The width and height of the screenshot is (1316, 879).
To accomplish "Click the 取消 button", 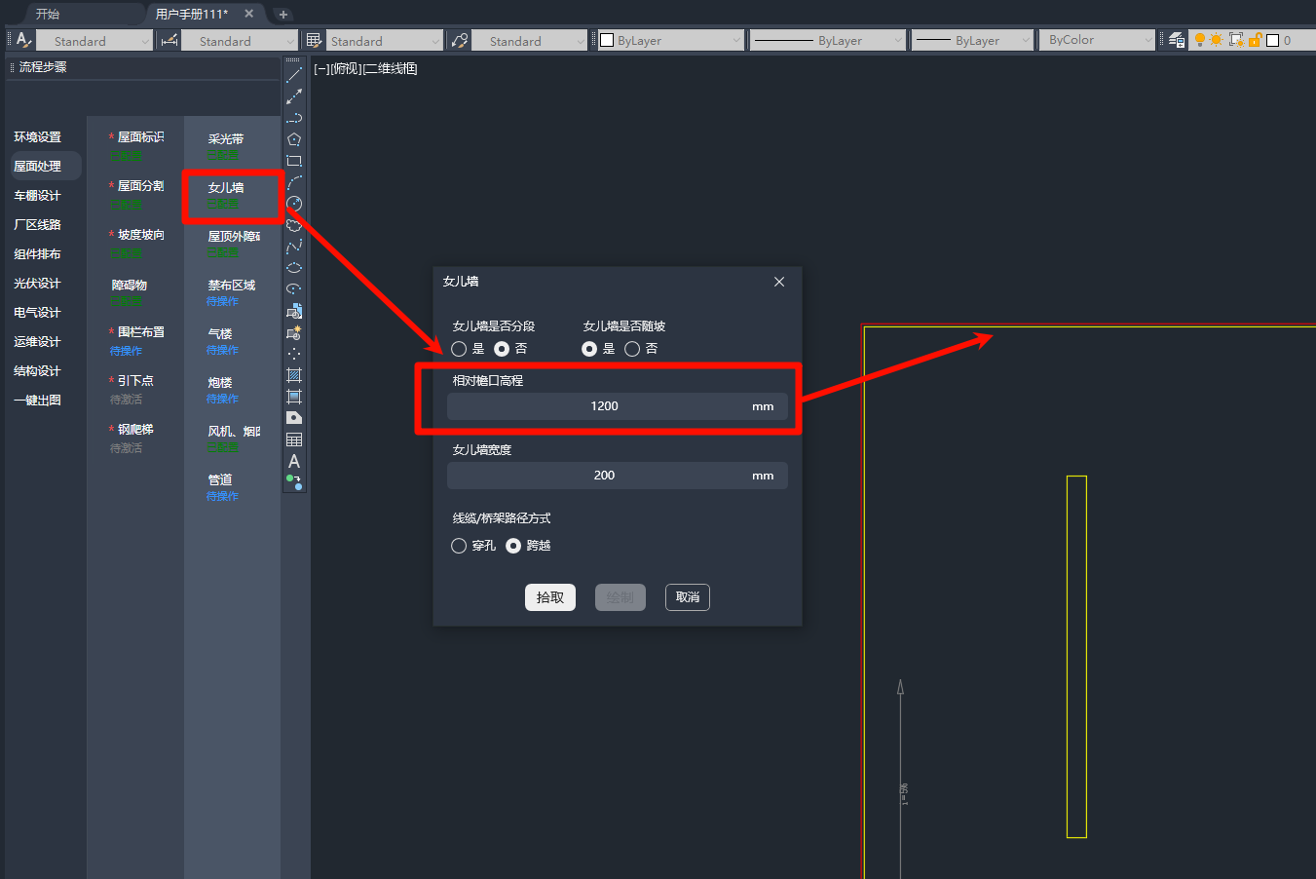I will (688, 597).
